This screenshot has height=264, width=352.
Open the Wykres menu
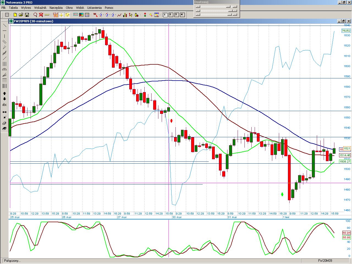(26, 8)
